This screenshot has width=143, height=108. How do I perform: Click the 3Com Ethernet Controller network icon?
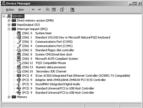coord(19,76)
